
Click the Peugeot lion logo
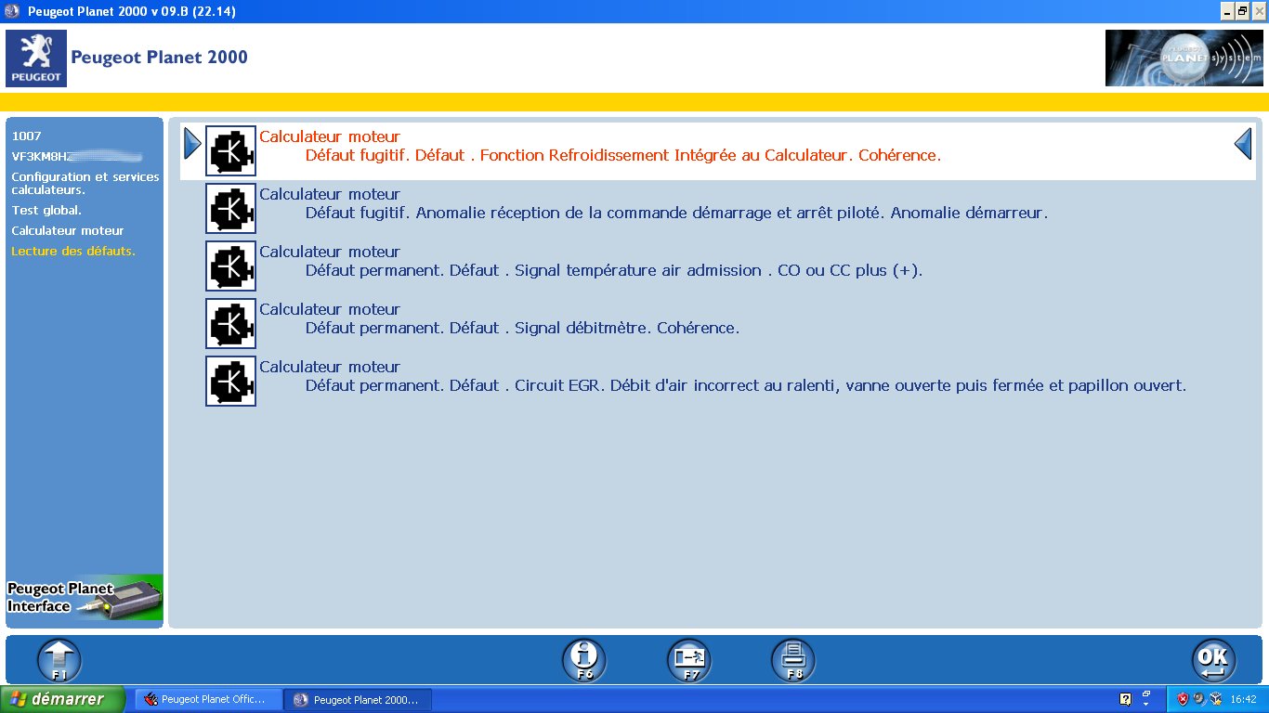pos(36,58)
